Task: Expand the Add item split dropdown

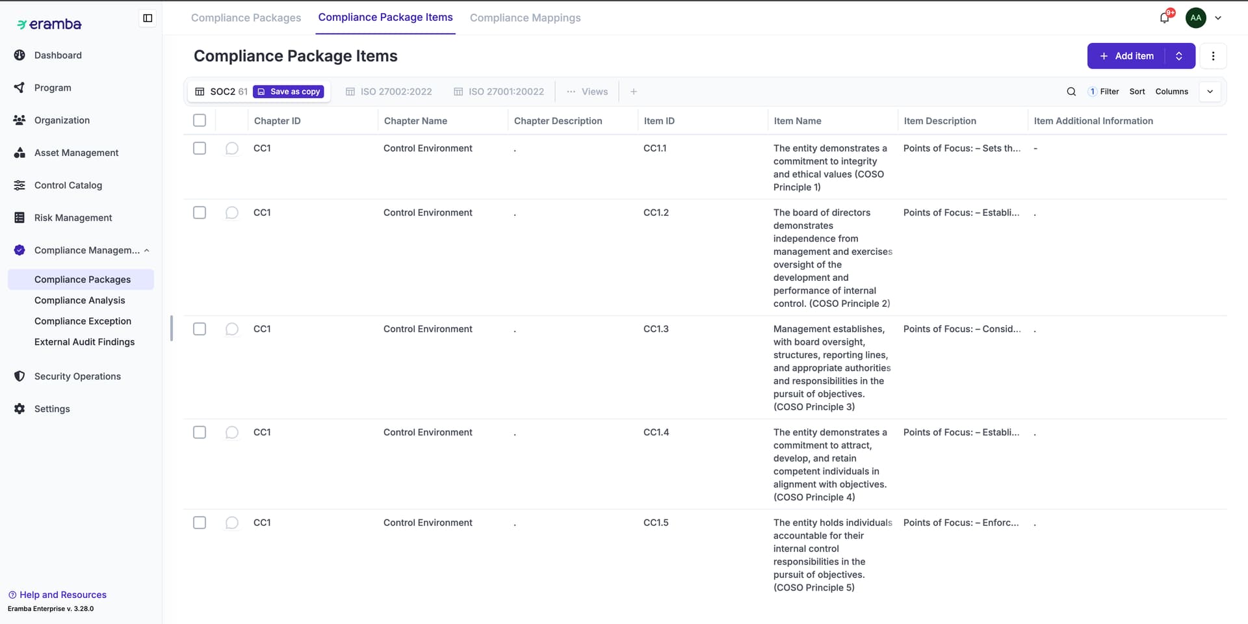Action: (x=1179, y=56)
